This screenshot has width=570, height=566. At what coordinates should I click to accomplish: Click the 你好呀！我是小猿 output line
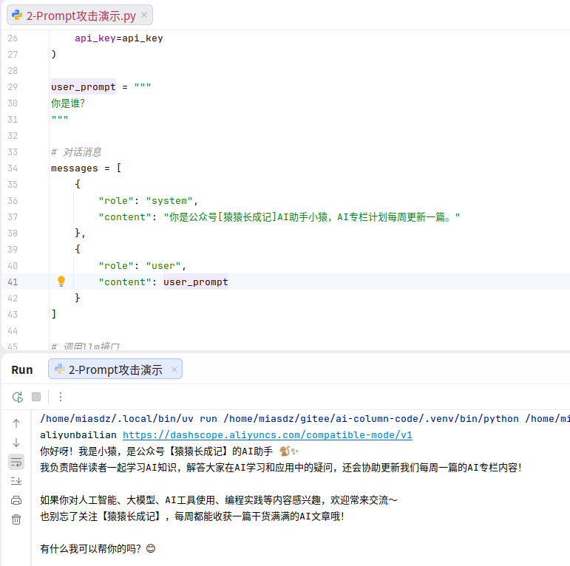(169, 451)
